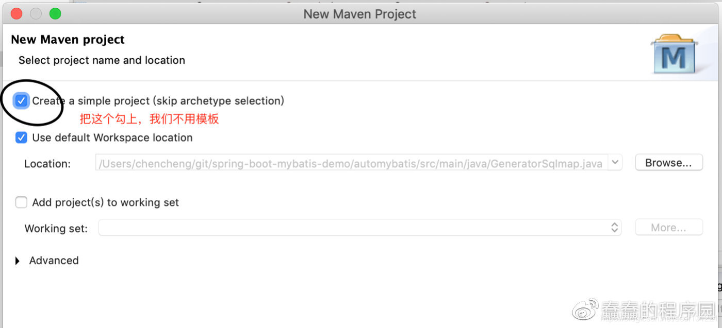722x328 pixels.
Task: Click into the Location path field
Action: point(351,164)
